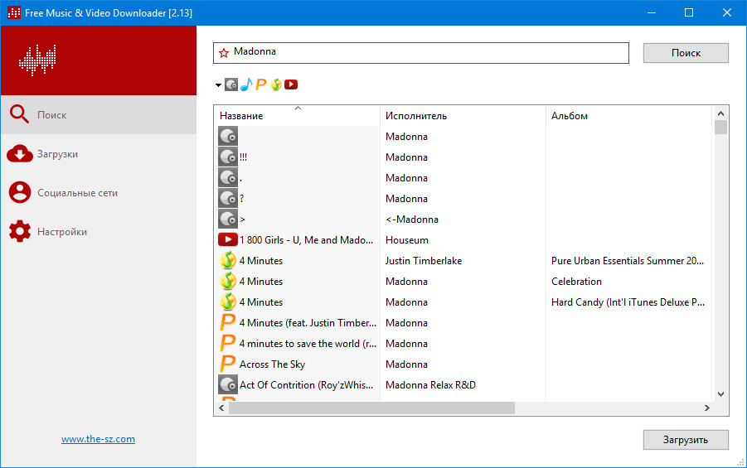The height and width of the screenshot is (468, 747).
Task: Click the gear settings icon in sidebar
Action: pos(20,231)
